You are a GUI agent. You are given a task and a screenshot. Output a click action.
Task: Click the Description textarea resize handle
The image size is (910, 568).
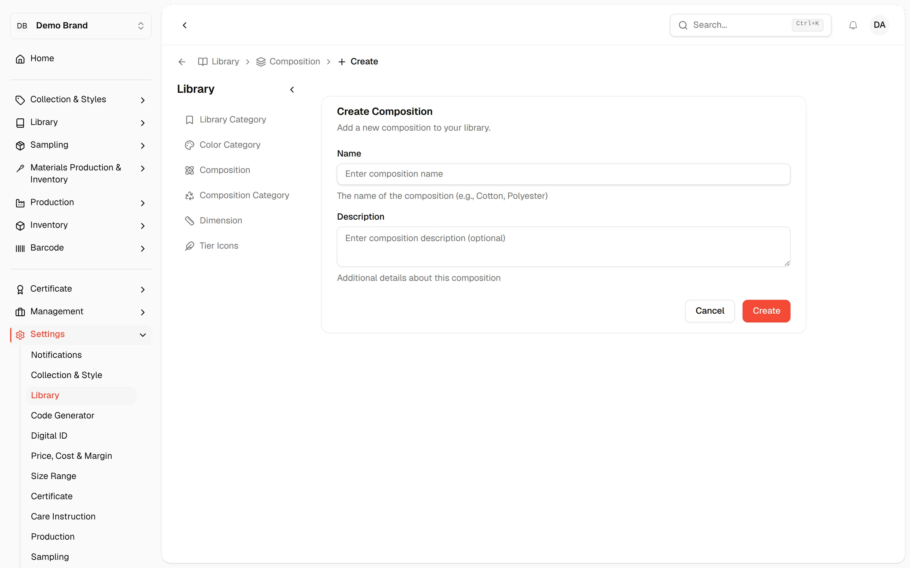[787, 263]
